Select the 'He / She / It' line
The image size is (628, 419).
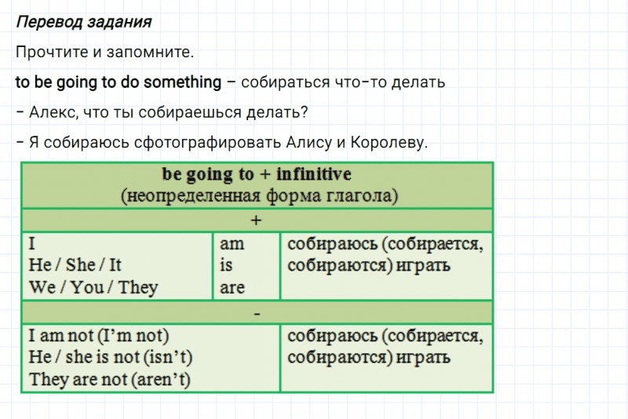point(75,265)
